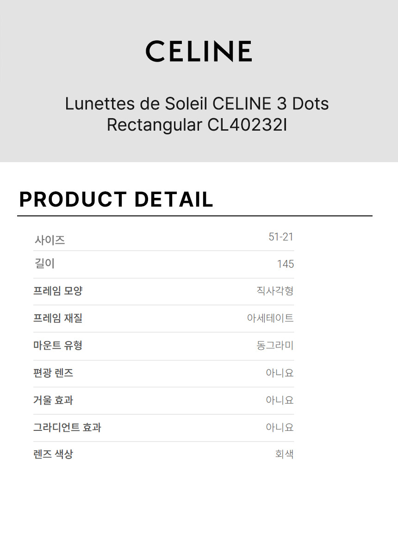Click the 사이즈 row label
This screenshot has width=398, height=549.
[50, 240]
